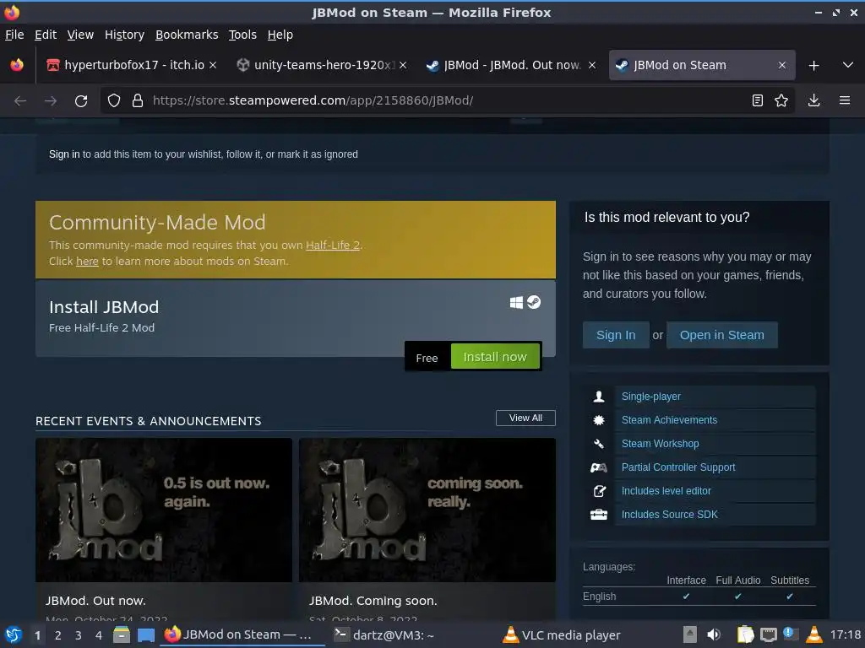Click the Steam Achievements link

669,420
